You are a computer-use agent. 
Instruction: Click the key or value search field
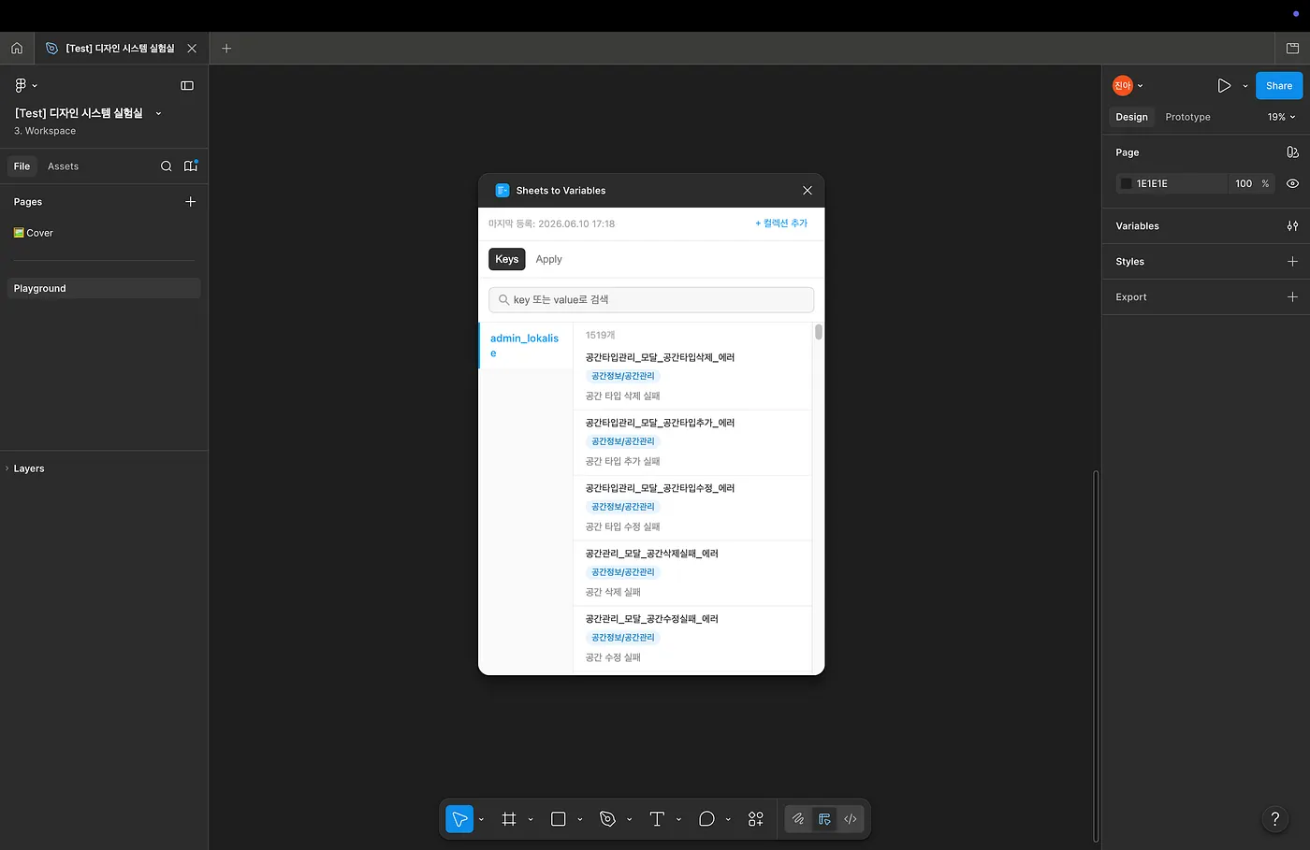click(651, 300)
